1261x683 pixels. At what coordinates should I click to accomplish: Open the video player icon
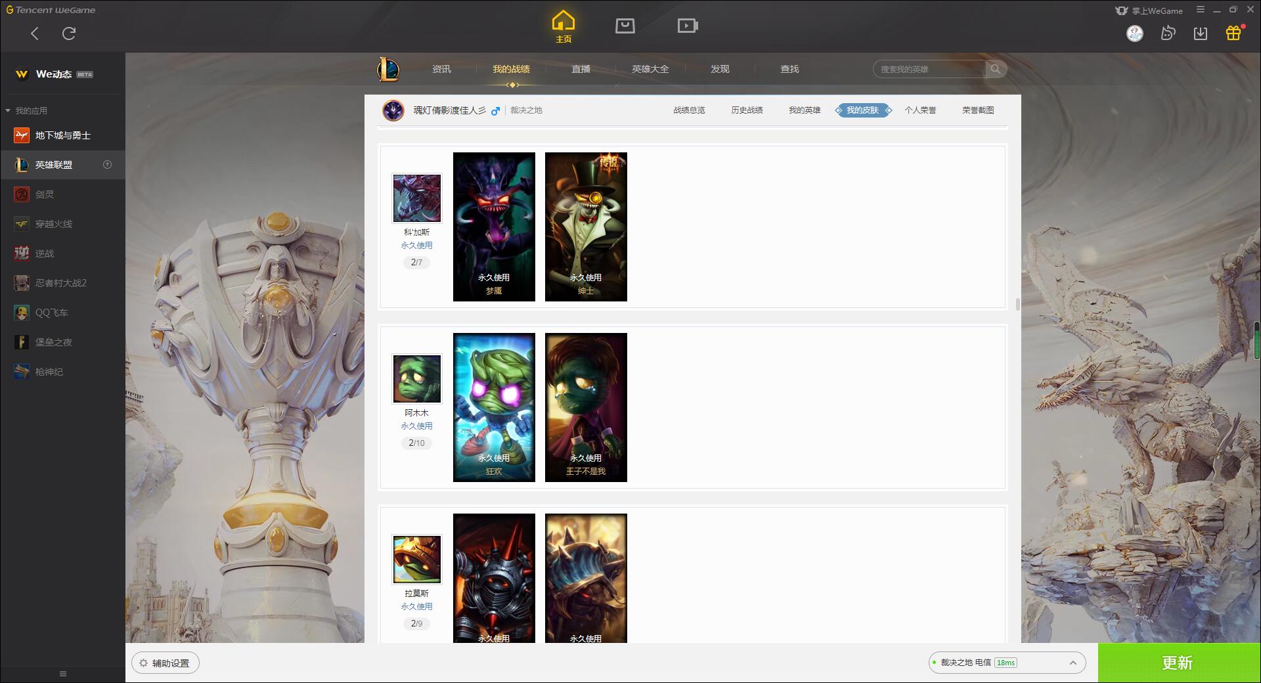(x=688, y=26)
